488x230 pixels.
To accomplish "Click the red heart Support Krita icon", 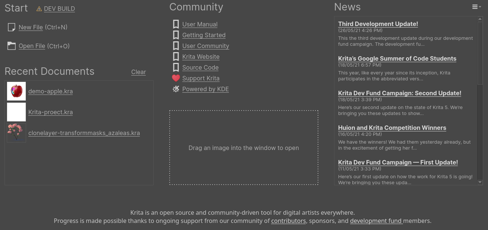I will [x=176, y=78].
